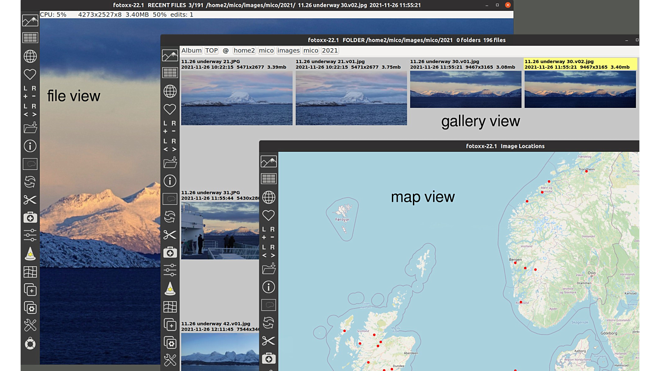Open the sliders edit icon in gallery window sidebar
Screen dimensions: 660x371
click(170, 270)
